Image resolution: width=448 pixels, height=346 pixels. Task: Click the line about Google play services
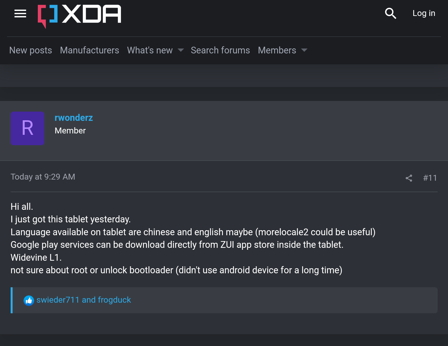(x=177, y=245)
